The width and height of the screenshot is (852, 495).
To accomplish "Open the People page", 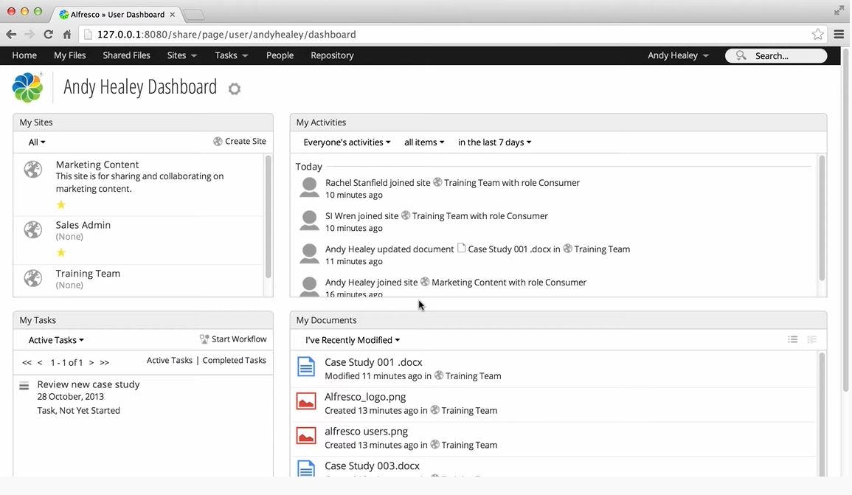I will point(280,55).
